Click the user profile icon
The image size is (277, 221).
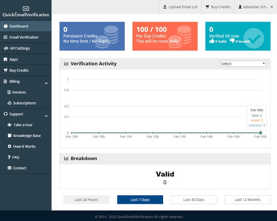click(x=240, y=7)
